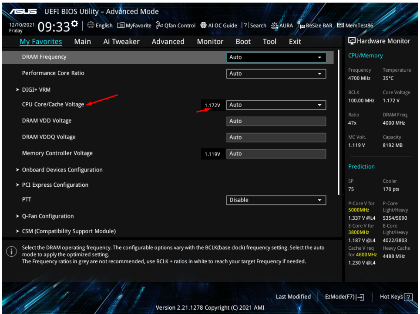Open DRAM Frequency dropdown
Screen dimensions: 420x314
pyautogui.click(x=276, y=57)
